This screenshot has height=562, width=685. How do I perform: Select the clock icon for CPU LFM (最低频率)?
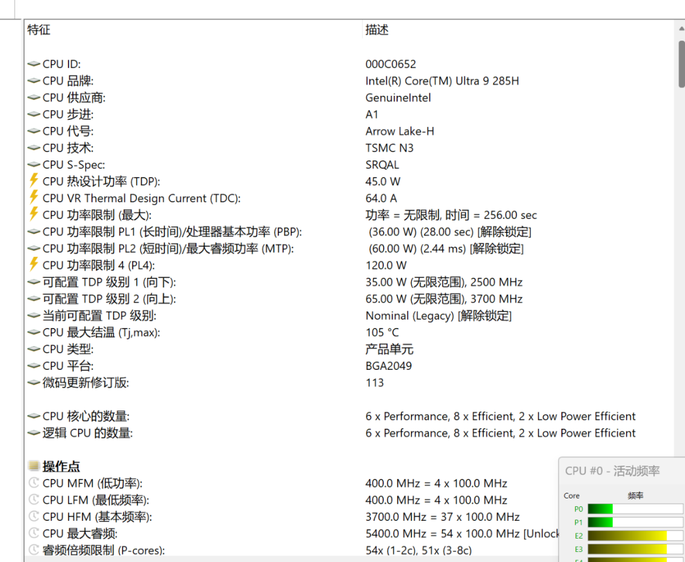pyautogui.click(x=34, y=499)
